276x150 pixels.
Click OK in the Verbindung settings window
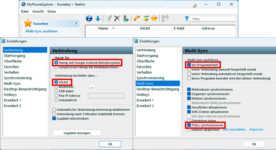coord(110,144)
